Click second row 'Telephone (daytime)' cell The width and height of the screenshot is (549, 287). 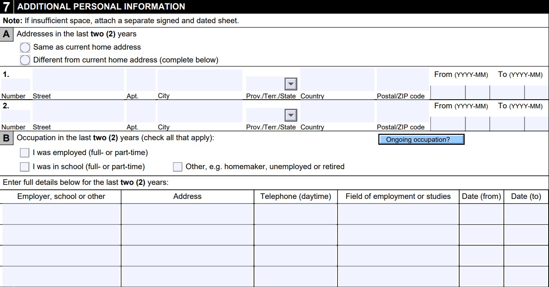[296, 235]
